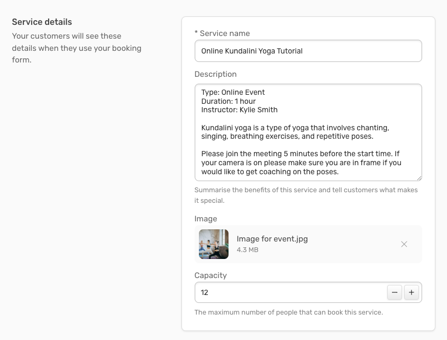Click the maximum number of people hint text

coord(288,312)
